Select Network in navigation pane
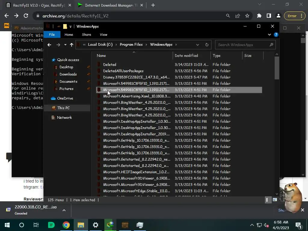Viewport: 308px width, 231px height. click(x=64, y=118)
